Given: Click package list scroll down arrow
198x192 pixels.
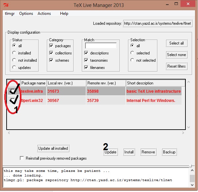Looking at the screenshot, I should (x=189, y=127).
